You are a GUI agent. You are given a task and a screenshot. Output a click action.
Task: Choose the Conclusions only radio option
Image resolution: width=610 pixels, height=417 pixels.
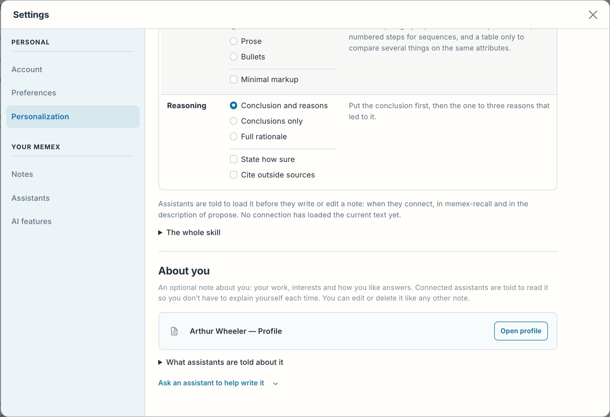(233, 121)
